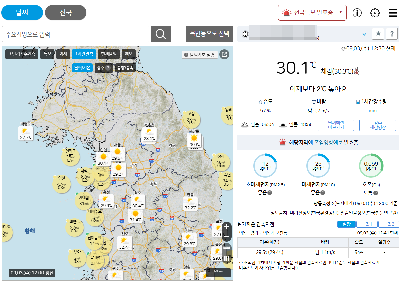Click the information circle icon

pos(357,13)
